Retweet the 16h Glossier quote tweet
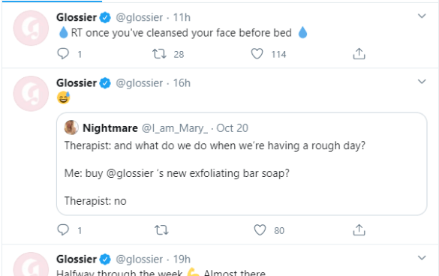Screen dimensions: 439x276 [x=161, y=230]
